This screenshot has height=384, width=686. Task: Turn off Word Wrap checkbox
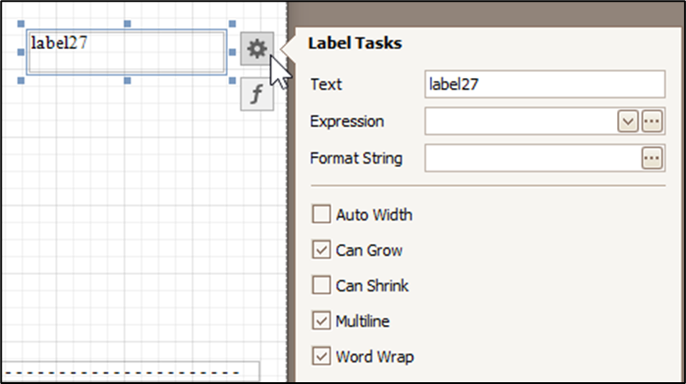click(x=321, y=357)
